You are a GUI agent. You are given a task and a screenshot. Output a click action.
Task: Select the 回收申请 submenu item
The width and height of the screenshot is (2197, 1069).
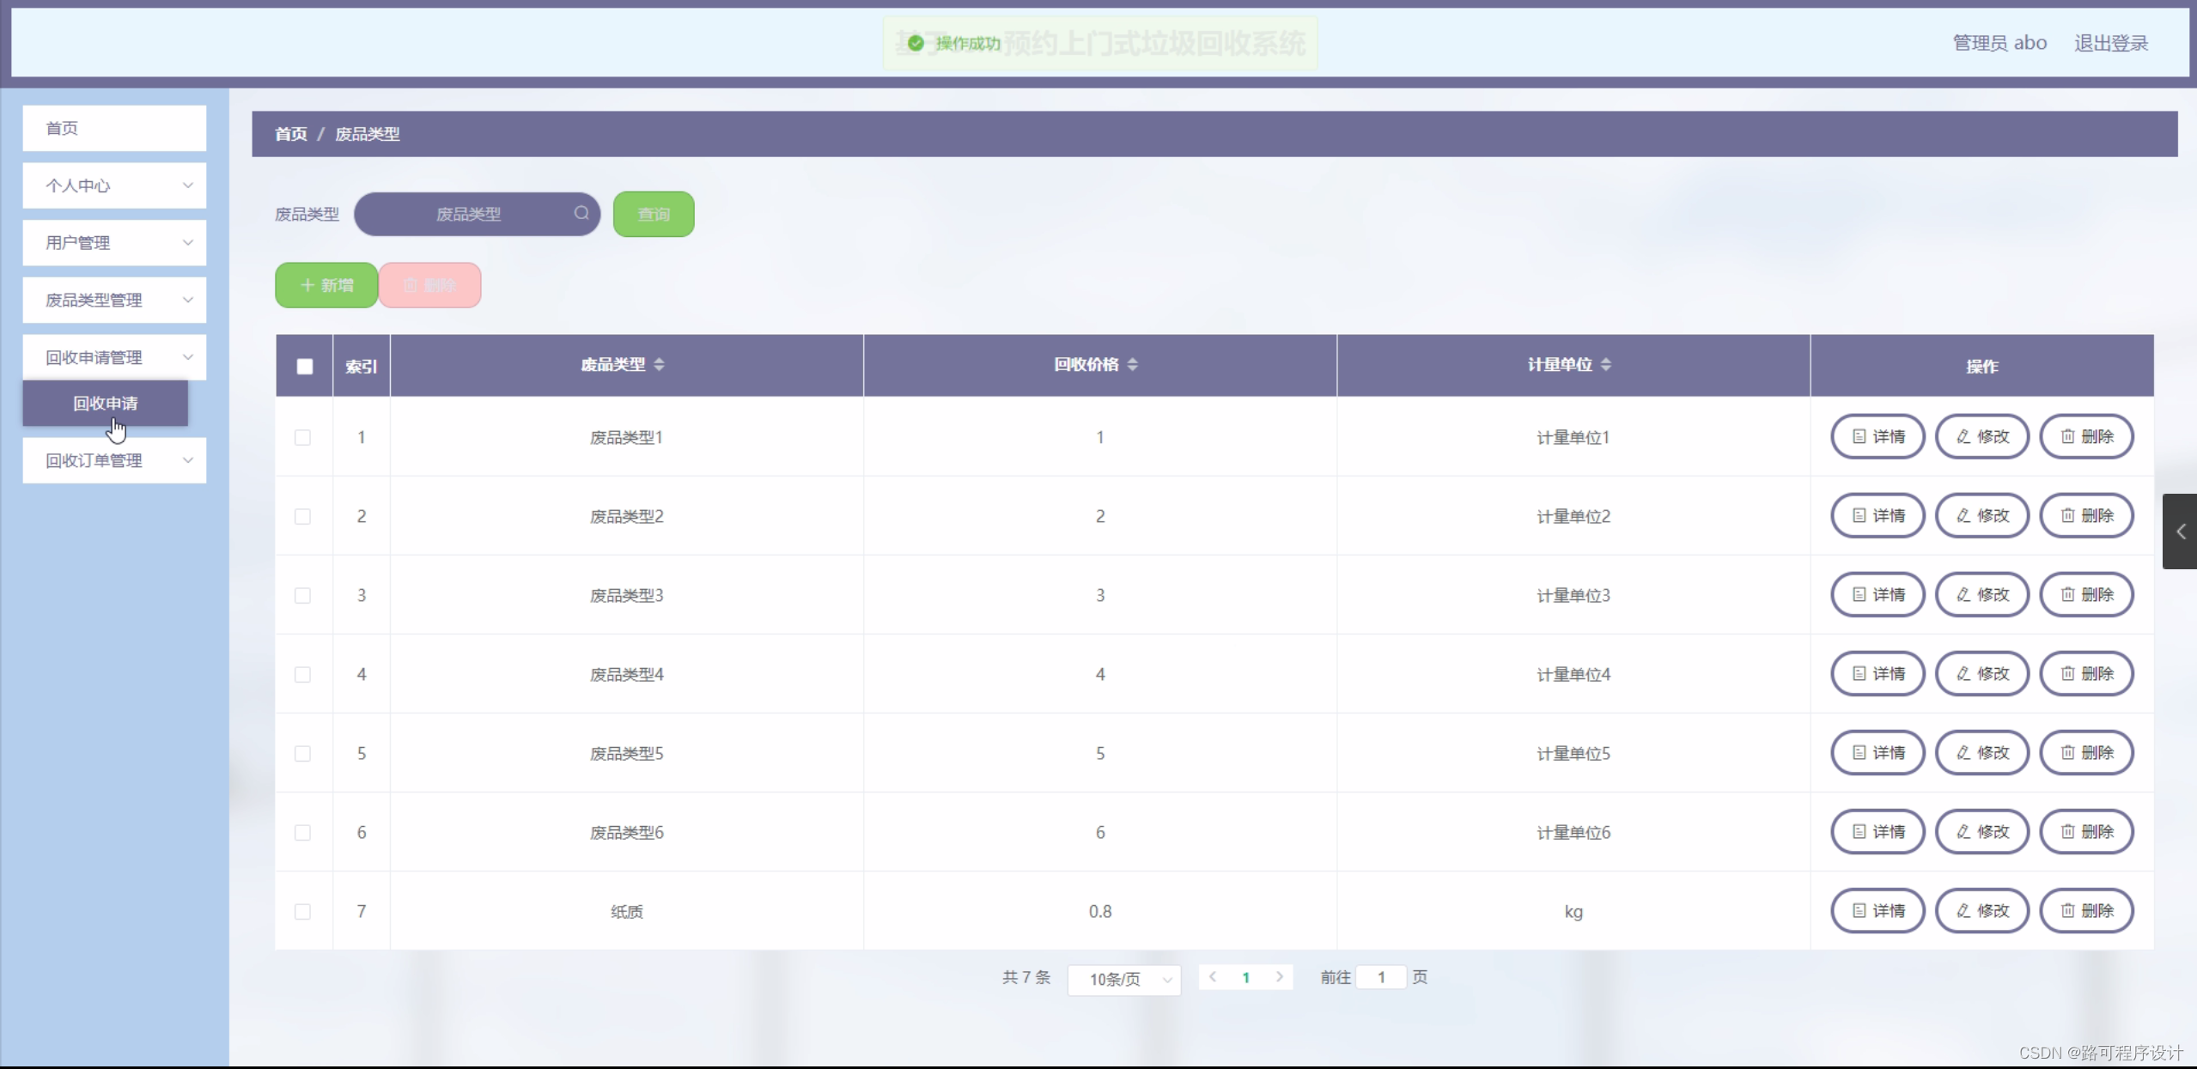click(x=106, y=404)
